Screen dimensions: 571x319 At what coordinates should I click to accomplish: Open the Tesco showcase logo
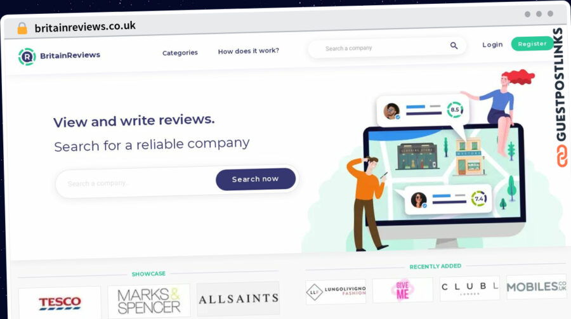point(60,303)
